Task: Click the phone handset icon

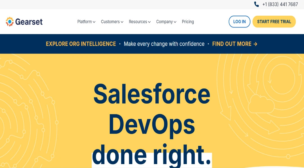Action: [x=256, y=4]
